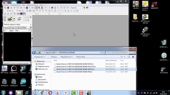Click the black silhouette icon in WinOLS toolbar
Image resolution: width=170 pixels, height=95 pixels.
pos(8,8)
